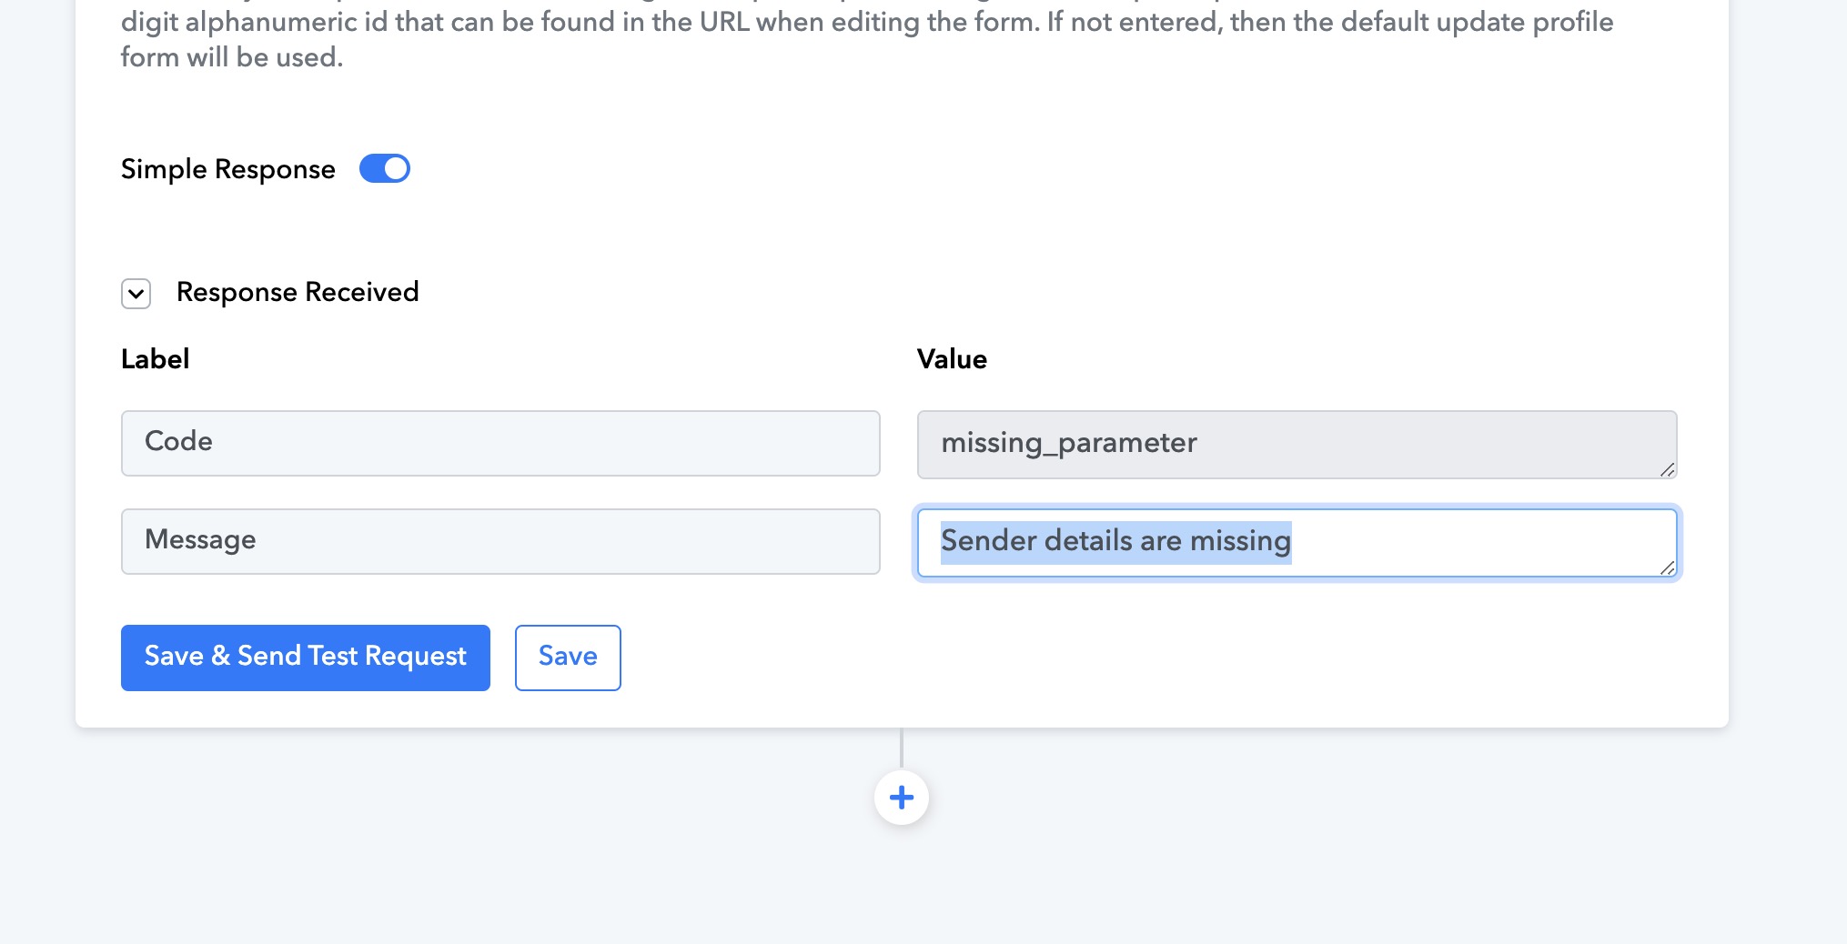Focus the Message label field
The height and width of the screenshot is (944, 1847).
coord(500,541)
